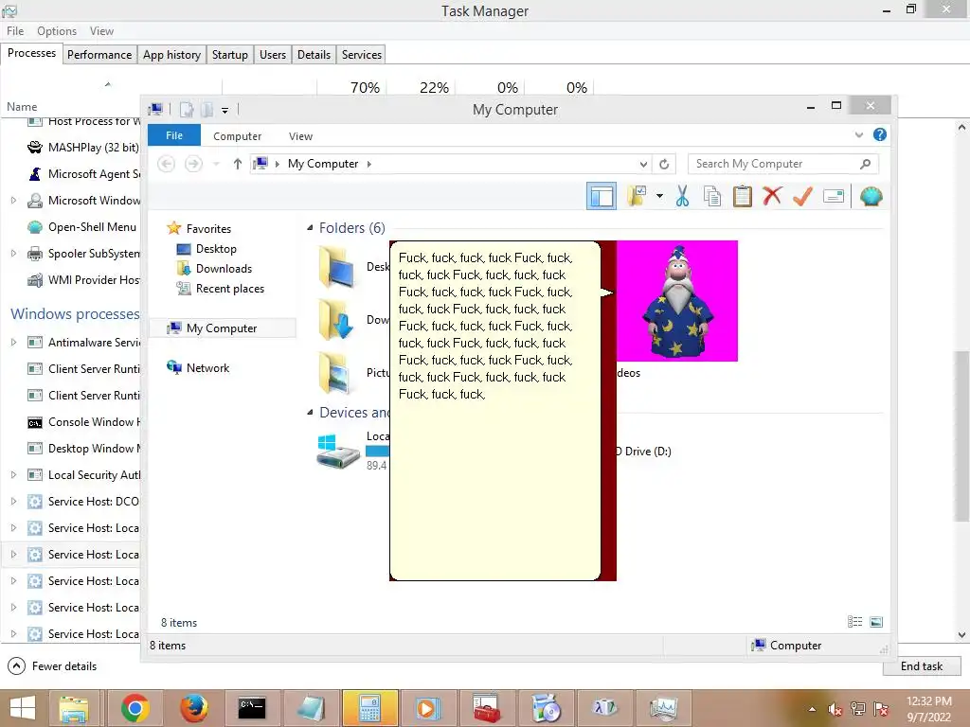970x727 pixels.
Task: Collapse the Devices and drives group
Action: (310, 413)
